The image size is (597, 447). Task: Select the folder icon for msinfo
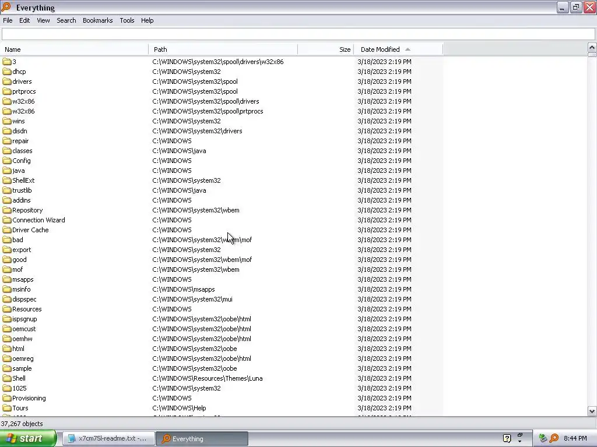coord(7,289)
